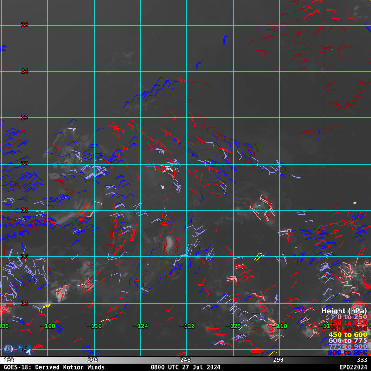
Task: Select the blue '900 to SFC' legend entry
Action: (348, 353)
